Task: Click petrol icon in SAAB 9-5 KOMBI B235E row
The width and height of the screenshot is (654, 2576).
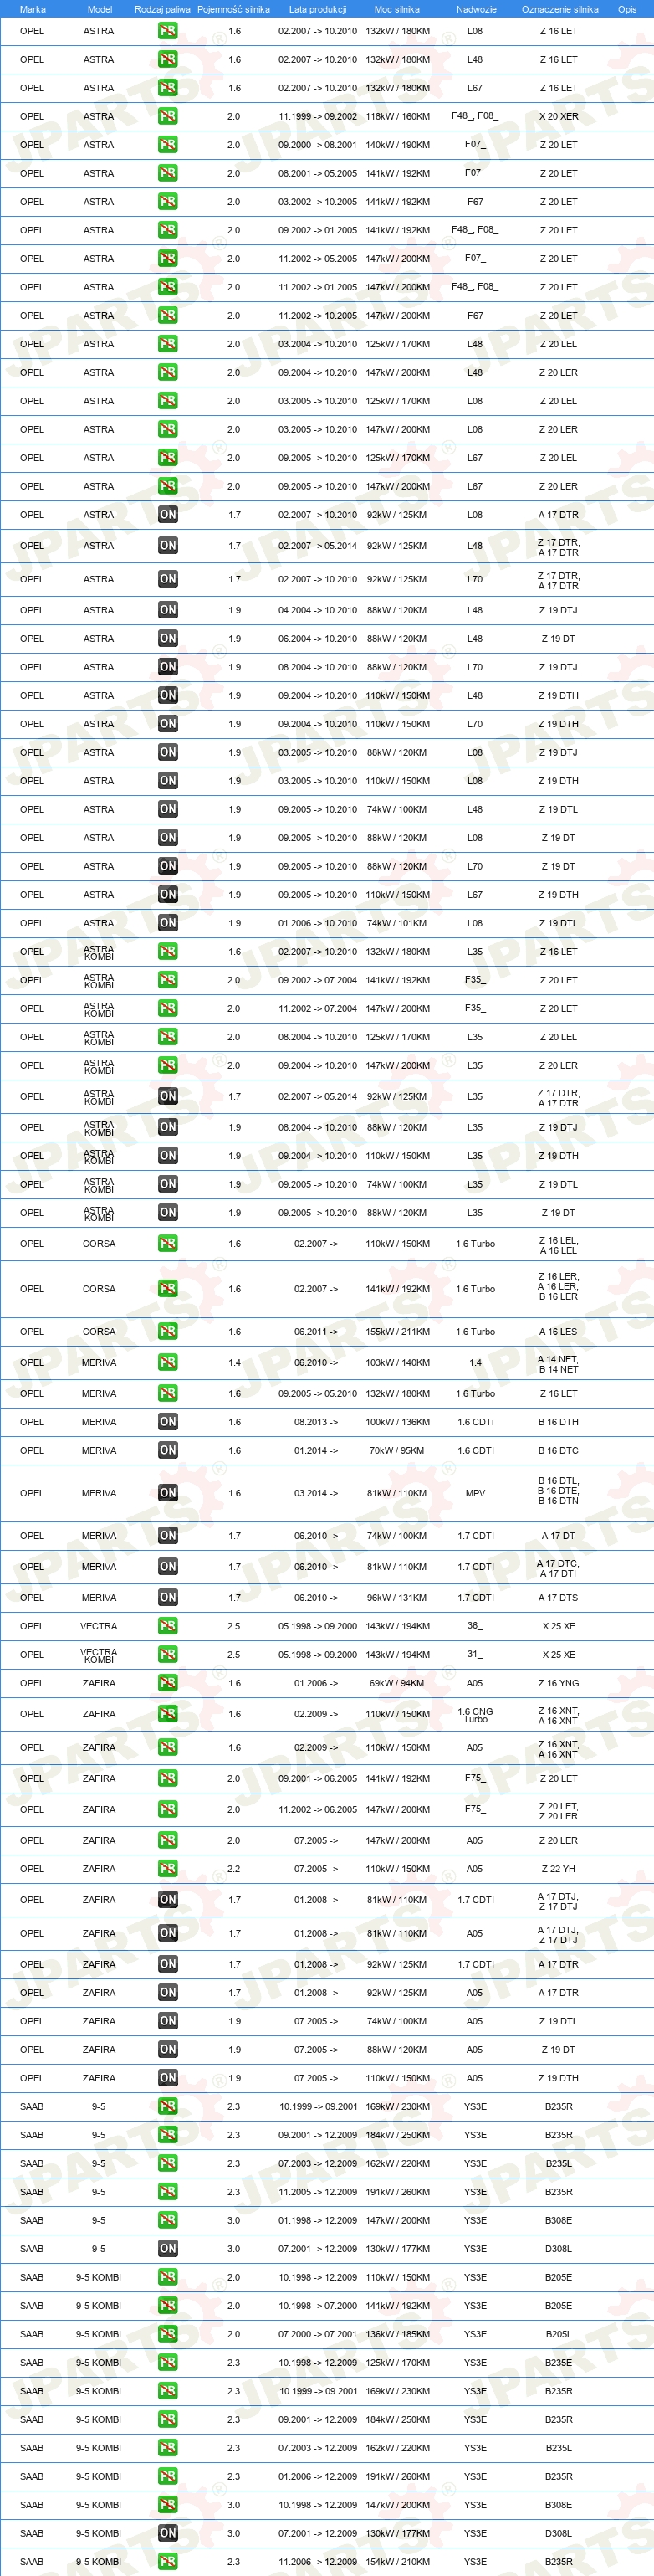Action: (168, 2363)
